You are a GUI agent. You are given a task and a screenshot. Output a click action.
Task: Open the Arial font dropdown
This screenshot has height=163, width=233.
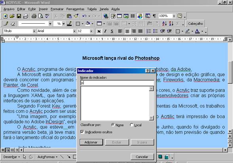[74, 31]
